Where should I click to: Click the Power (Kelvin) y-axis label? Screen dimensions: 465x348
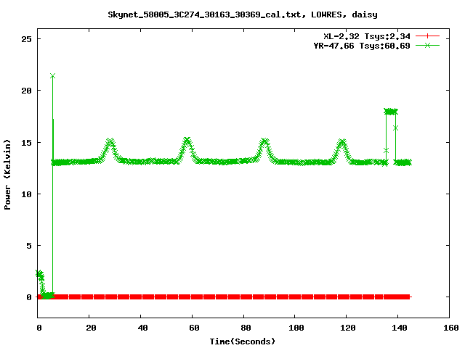pos(7,175)
